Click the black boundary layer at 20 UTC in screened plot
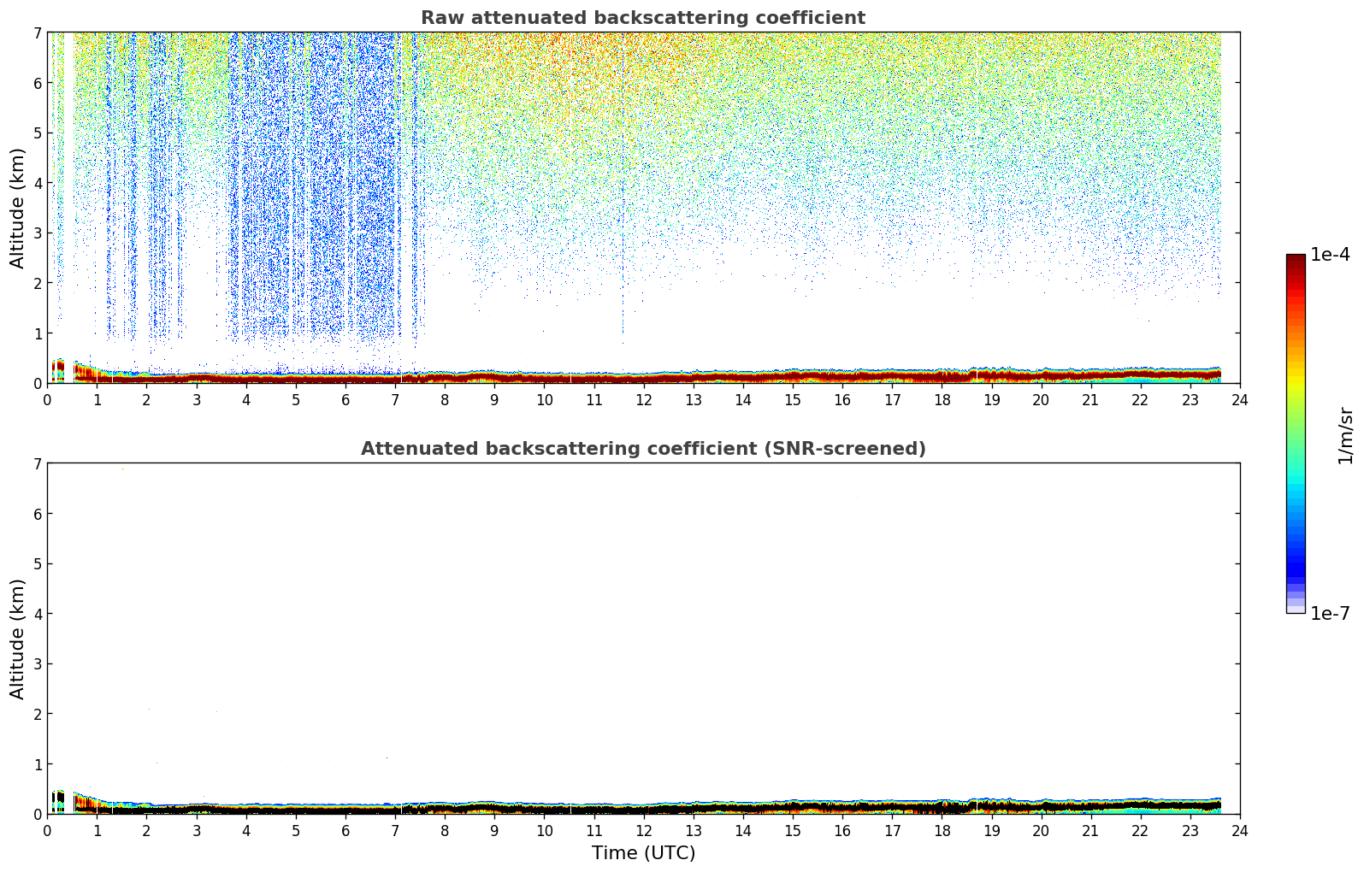The height and width of the screenshot is (872, 1364). point(1041,806)
